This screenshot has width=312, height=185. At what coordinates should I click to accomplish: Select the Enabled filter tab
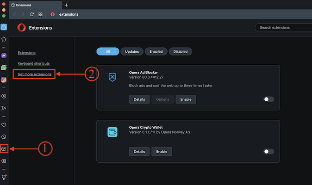click(x=156, y=51)
